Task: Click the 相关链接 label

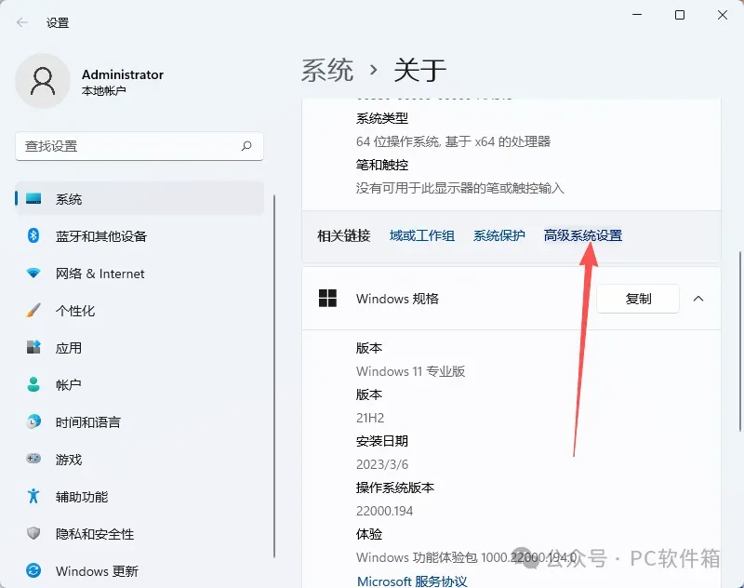Action: coord(343,235)
